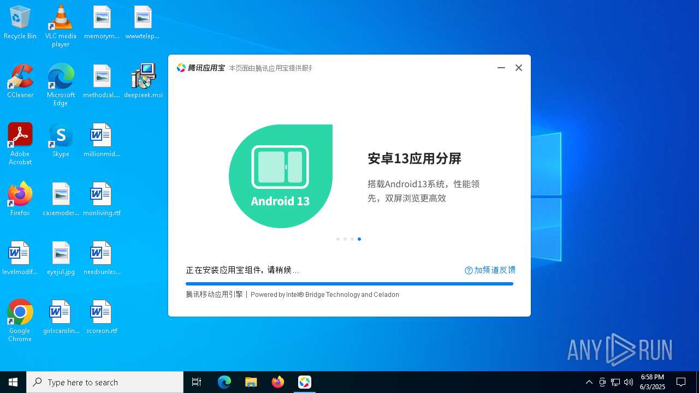The width and height of the screenshot is (699, 393).
Task: Open the Firefox desktop shortcut
Action: [x=20, y=200]
